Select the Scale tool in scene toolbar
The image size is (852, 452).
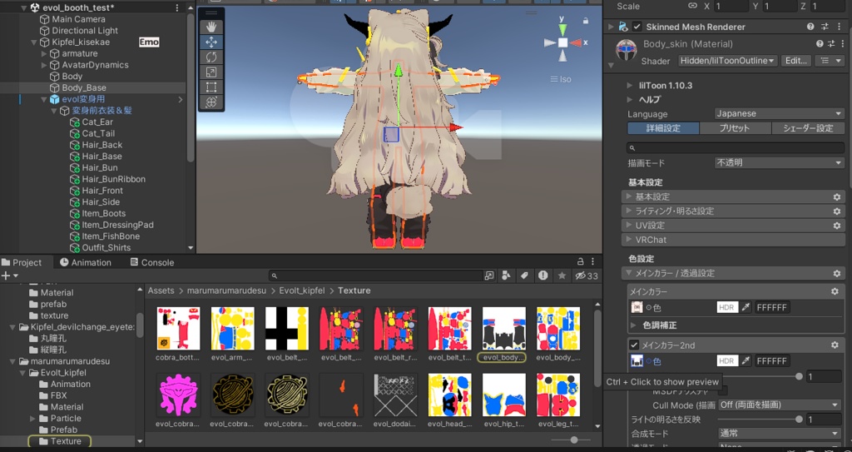click(211, 72)
